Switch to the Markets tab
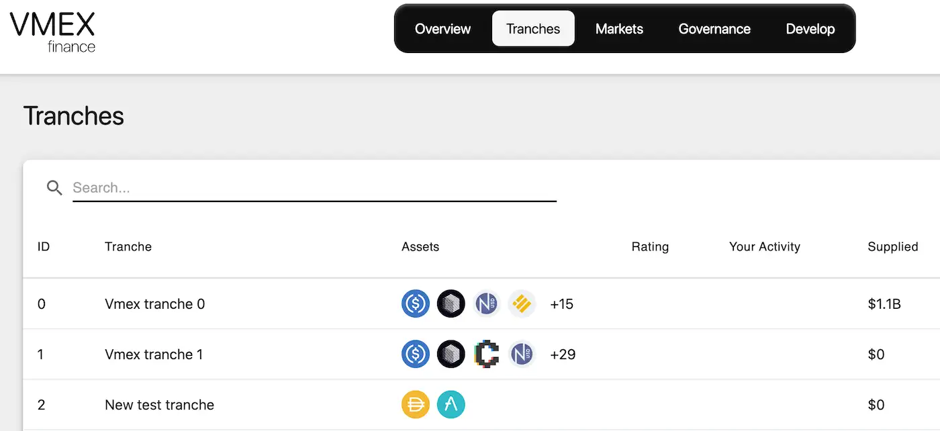940x431 pixels. (x=619, y=29)
